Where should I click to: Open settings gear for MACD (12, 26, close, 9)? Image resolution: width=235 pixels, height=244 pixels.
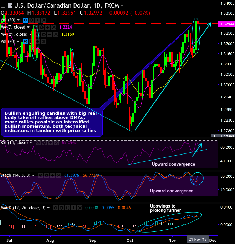[x=62, y=208]
